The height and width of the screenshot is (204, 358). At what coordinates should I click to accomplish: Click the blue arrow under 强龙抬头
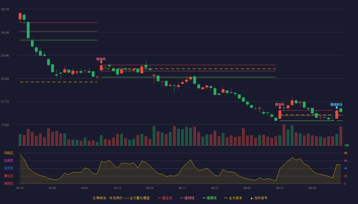337,108
